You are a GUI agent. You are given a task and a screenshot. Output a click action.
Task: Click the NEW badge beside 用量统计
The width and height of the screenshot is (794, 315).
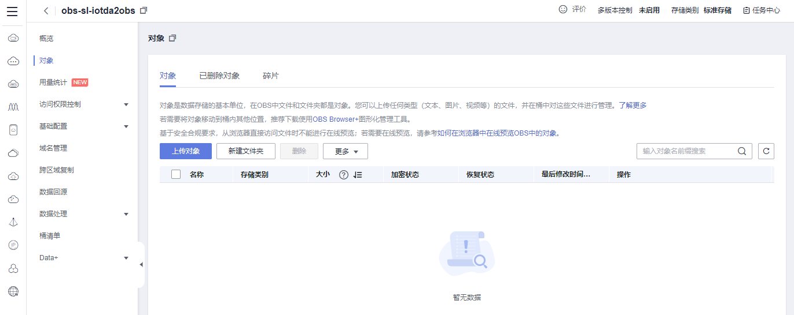pos(80,82)
